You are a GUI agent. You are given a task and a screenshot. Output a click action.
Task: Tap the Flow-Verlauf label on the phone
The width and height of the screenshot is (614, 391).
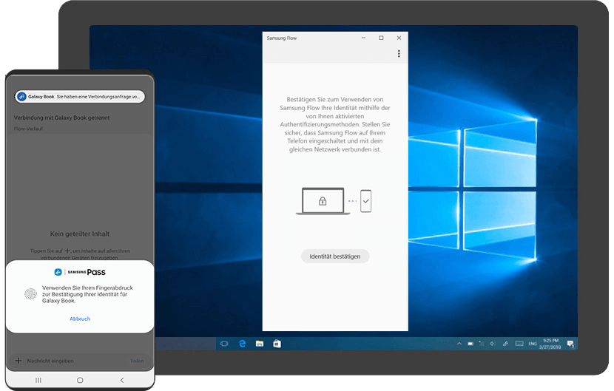pyautogui.click(x=28, y=129)
